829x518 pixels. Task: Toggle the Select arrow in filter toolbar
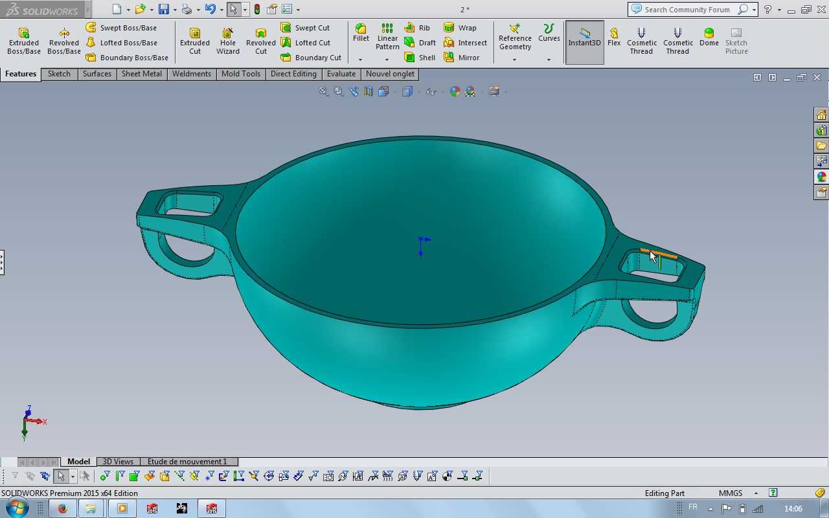pos(61,477)
